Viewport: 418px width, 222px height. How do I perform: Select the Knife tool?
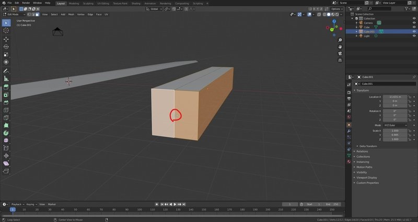point(6,118)
